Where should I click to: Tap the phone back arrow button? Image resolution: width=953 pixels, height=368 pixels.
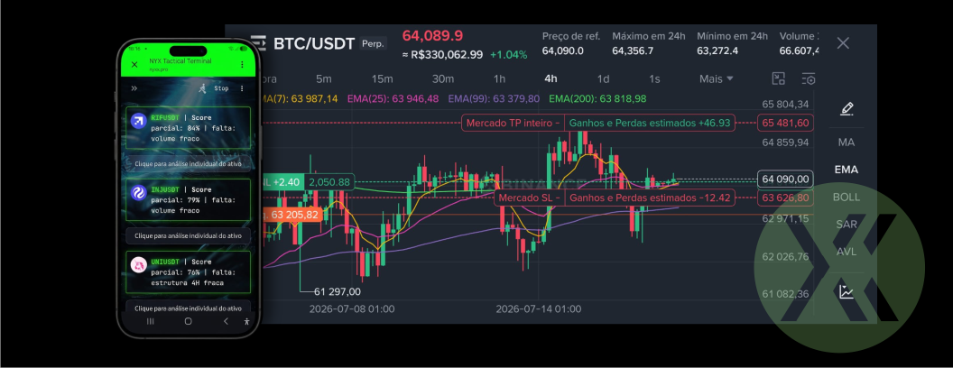point(226,321)
